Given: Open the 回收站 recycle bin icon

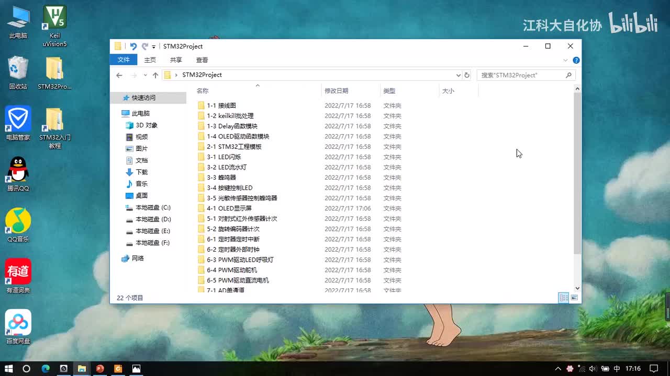Looking at the screenshot, I should click(18, 73).
